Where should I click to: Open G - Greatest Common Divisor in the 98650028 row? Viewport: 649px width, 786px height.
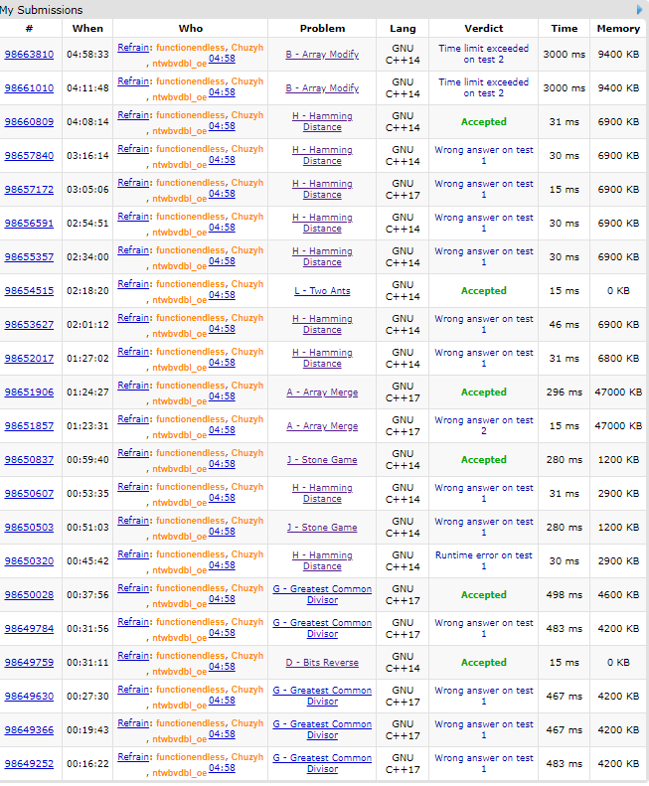coord(322,594)
